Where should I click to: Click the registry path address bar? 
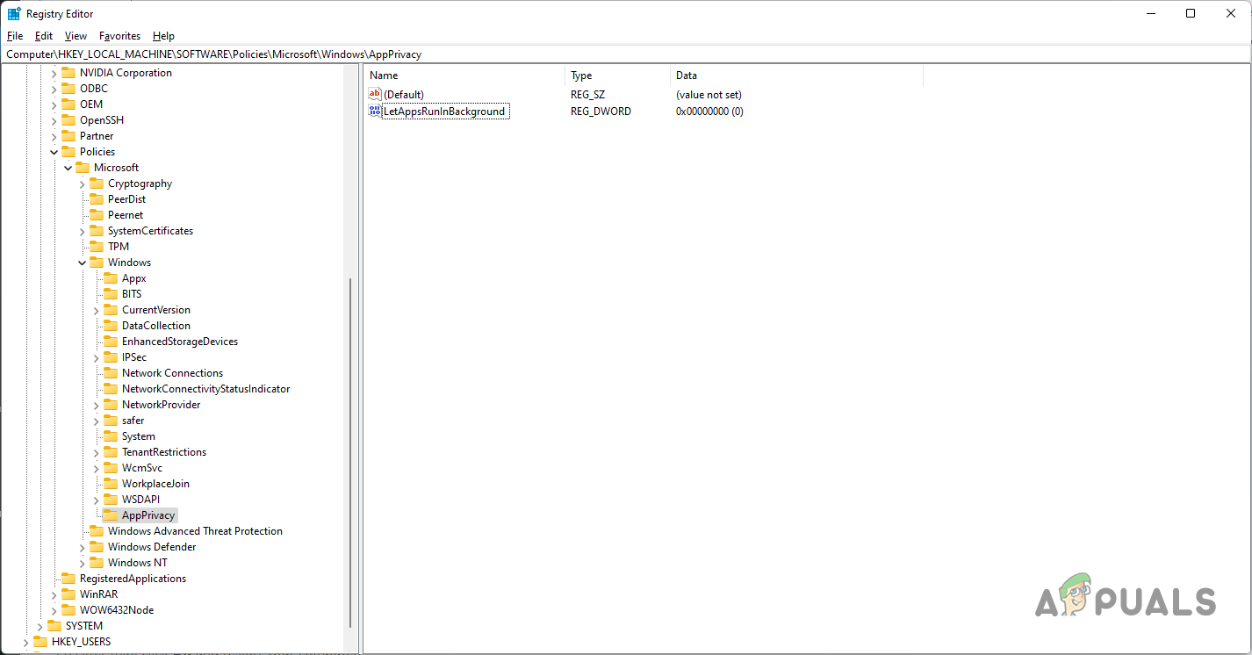click(x=626, y=54)
